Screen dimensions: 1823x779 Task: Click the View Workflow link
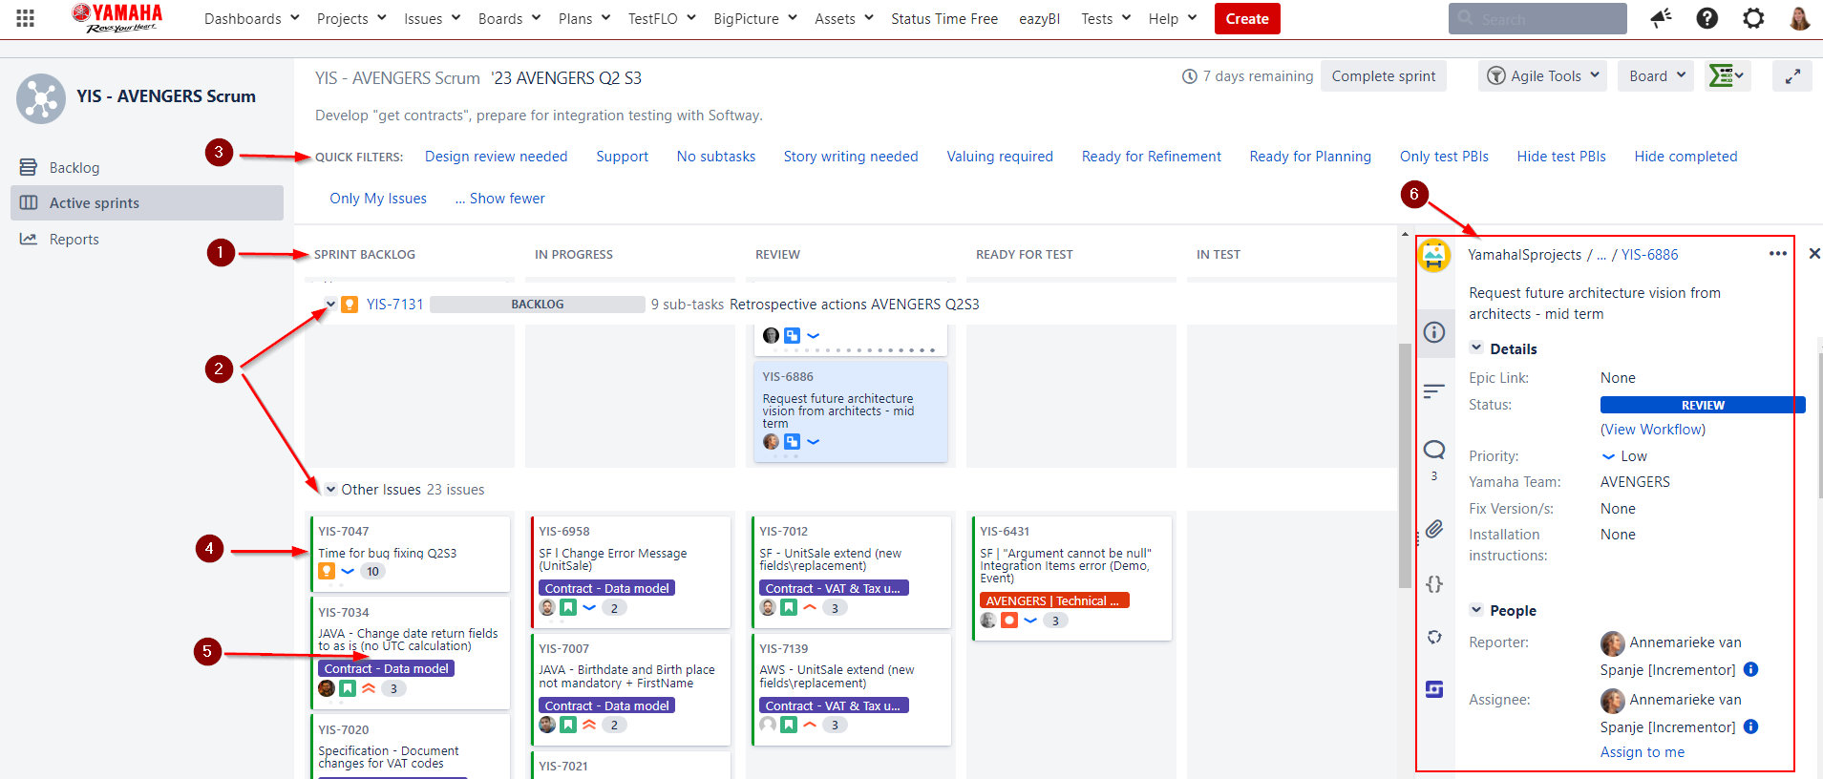click(1653, 430)
